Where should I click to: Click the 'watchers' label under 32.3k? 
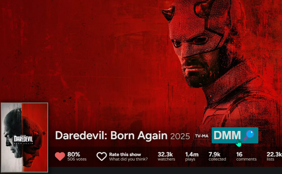(x=166, y=159)
